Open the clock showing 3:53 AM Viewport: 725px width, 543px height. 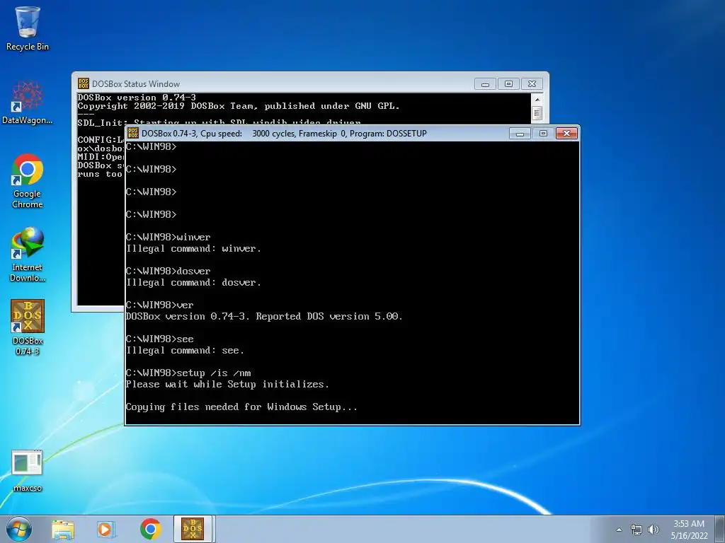pyautogui.click(x=689, y=529)
